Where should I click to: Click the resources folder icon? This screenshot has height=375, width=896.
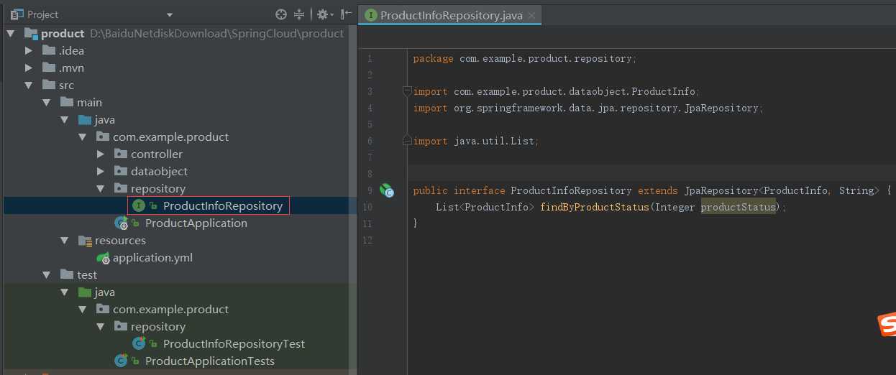[x=84, y=240]
